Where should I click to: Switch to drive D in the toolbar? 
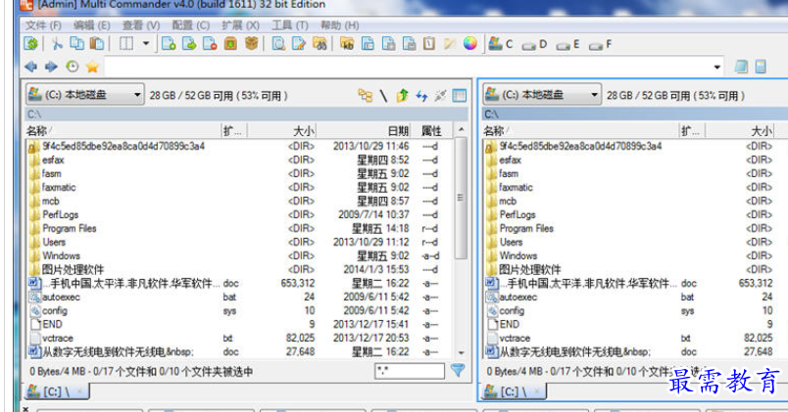pyautogui.click(x=535, y=45)
